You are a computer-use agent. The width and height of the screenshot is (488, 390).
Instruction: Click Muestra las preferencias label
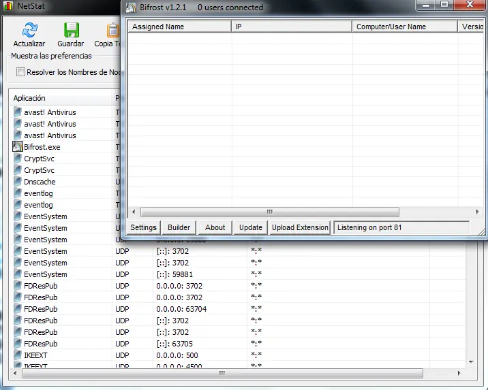(51, 56)
